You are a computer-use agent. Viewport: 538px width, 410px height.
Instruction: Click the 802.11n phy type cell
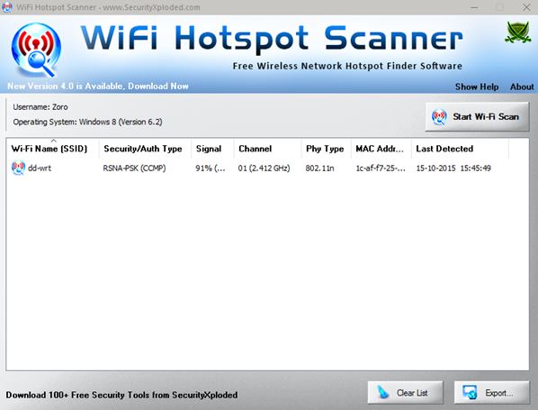tap(319, 169)
